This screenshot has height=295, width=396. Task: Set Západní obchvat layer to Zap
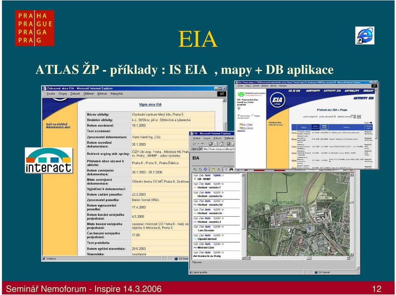[201, 235]
